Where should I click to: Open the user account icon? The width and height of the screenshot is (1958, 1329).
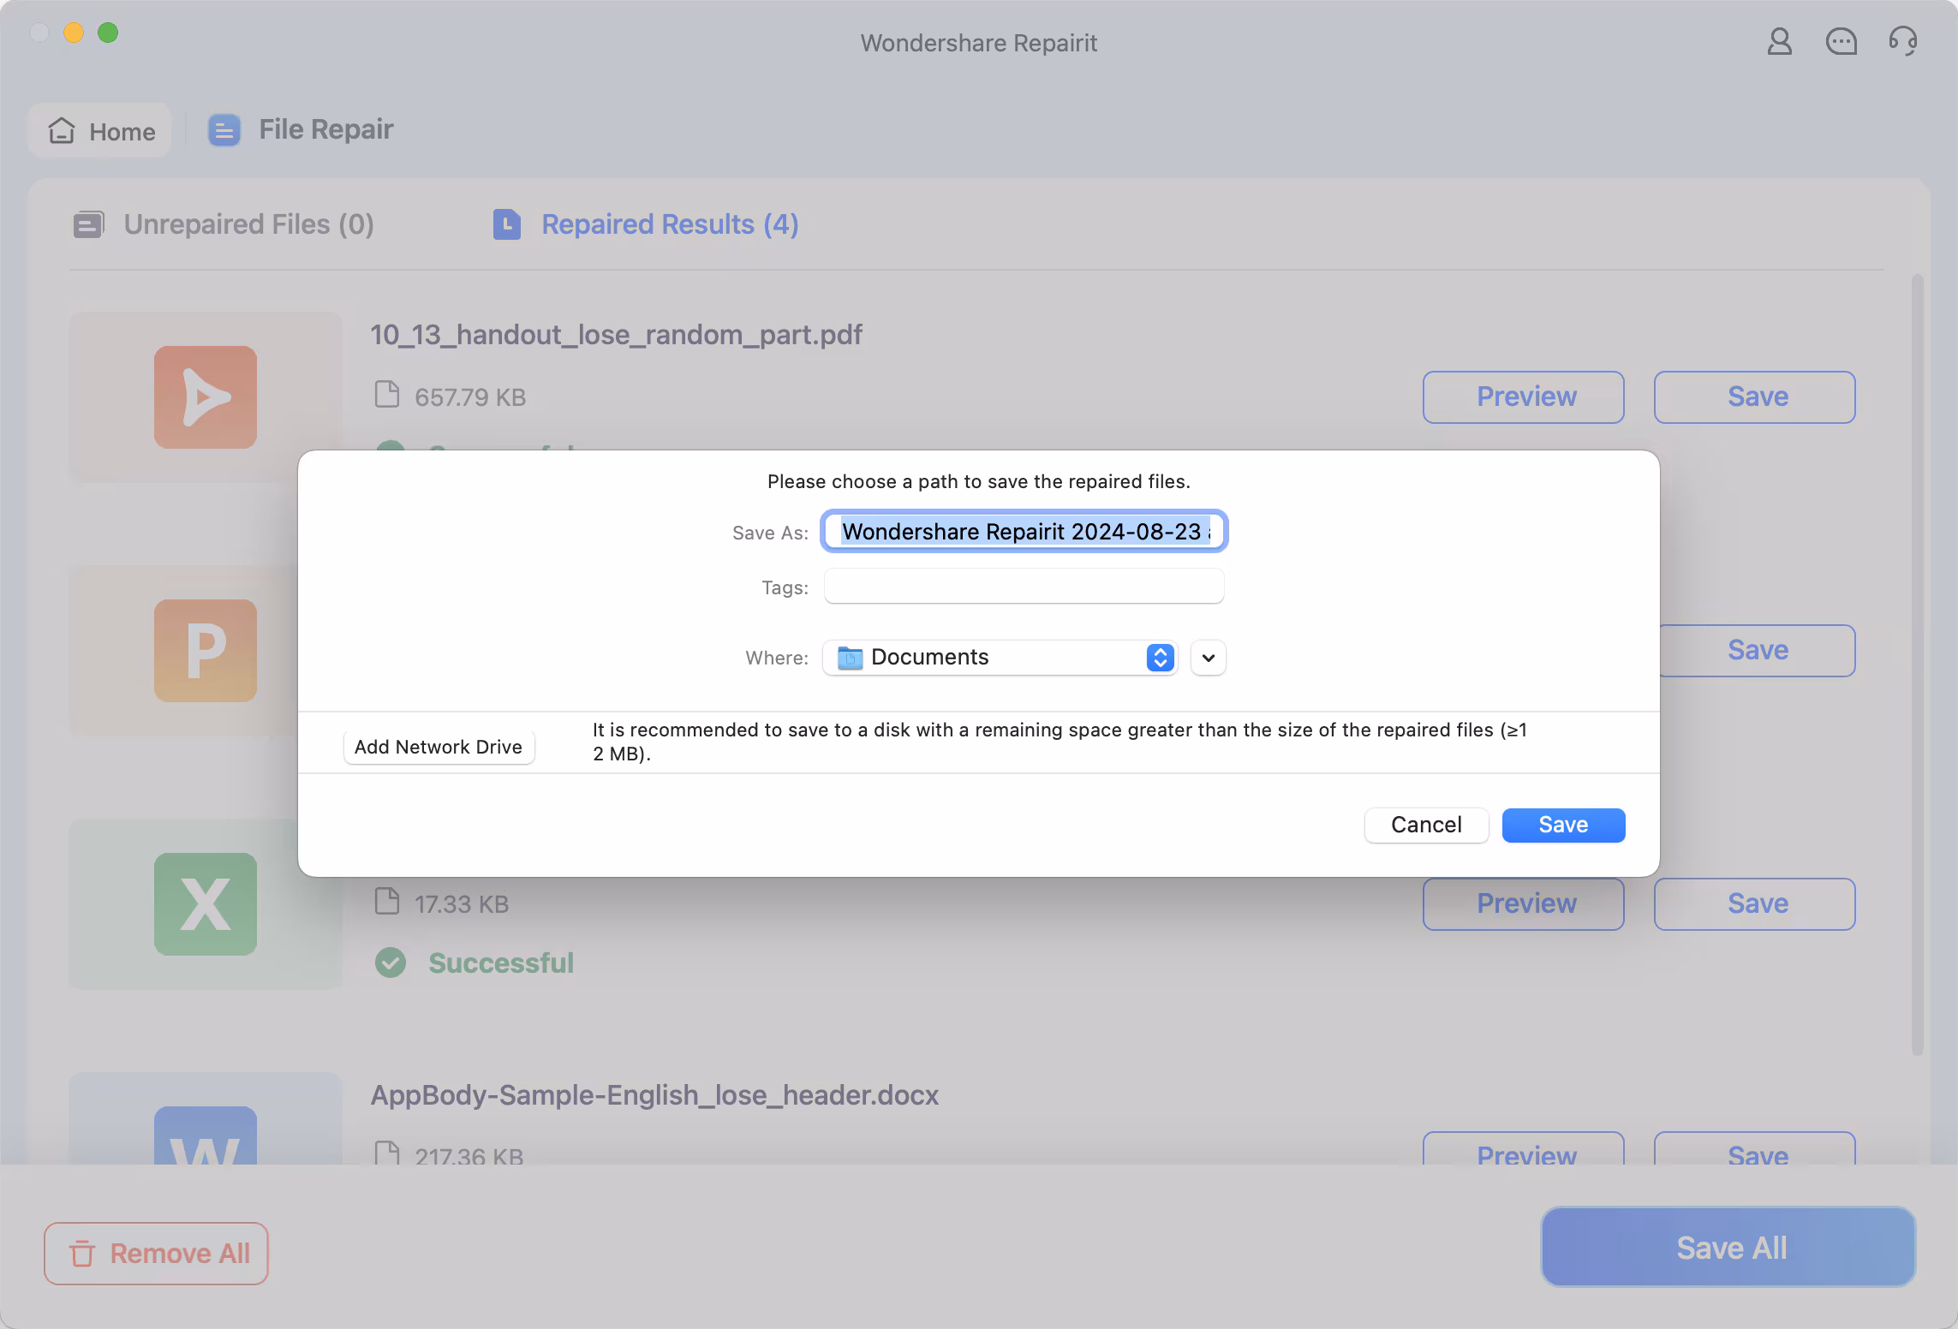click(1780, 41)
